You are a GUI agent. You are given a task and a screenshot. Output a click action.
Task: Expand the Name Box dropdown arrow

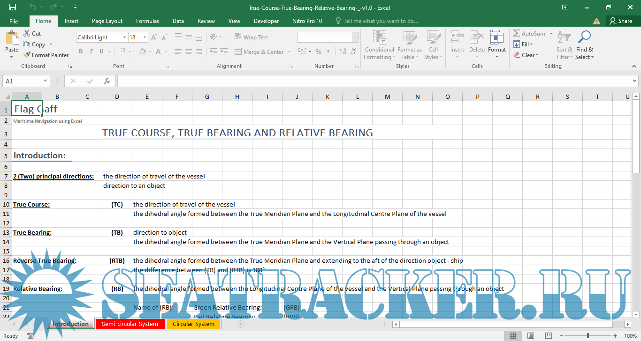(x=45, y=81)
